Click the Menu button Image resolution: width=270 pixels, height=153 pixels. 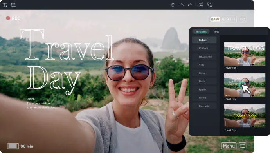[x=229, y=146]
